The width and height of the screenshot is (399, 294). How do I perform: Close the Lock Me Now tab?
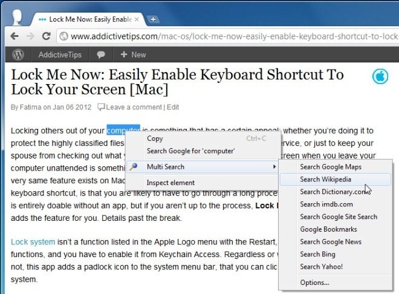(x=137, y=19)
